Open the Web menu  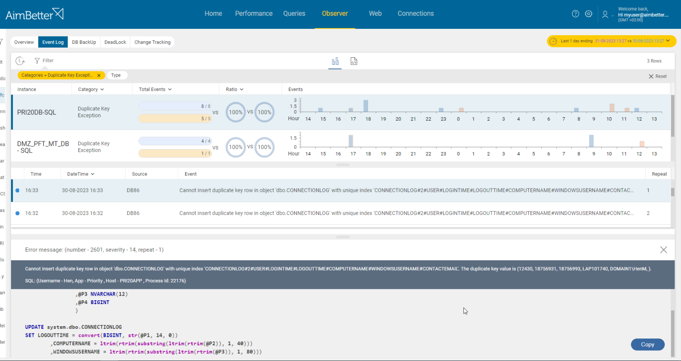tap(375, 14)
